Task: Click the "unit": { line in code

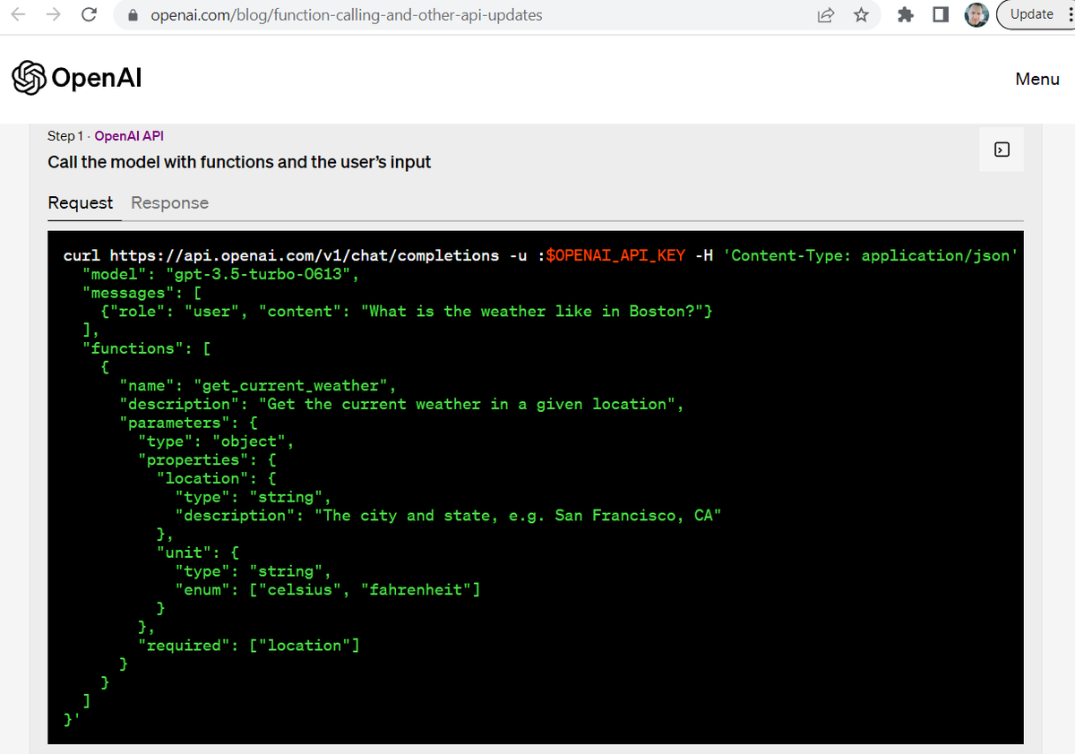Action: click(197, 553)
